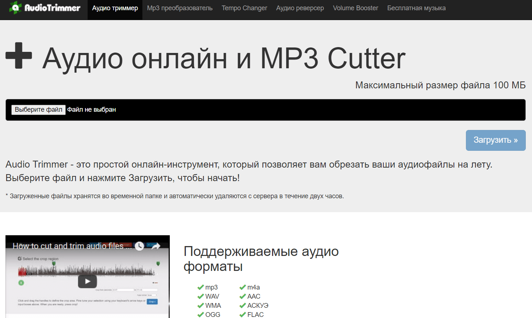Open Mp3 преобразователь in navbar
The height and width of the screenshot is (318, 532).
click(180, 8)
